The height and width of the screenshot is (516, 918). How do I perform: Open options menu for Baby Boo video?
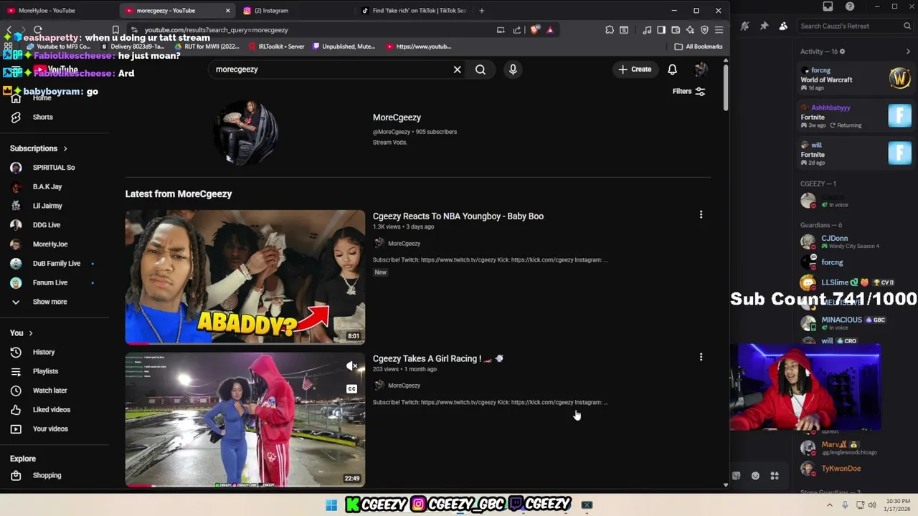point(701,214)
